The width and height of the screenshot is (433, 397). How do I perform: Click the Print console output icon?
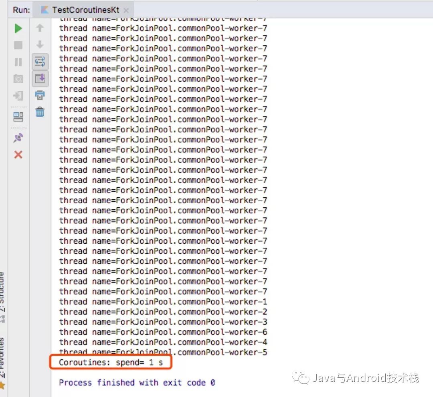pos(40,95)
